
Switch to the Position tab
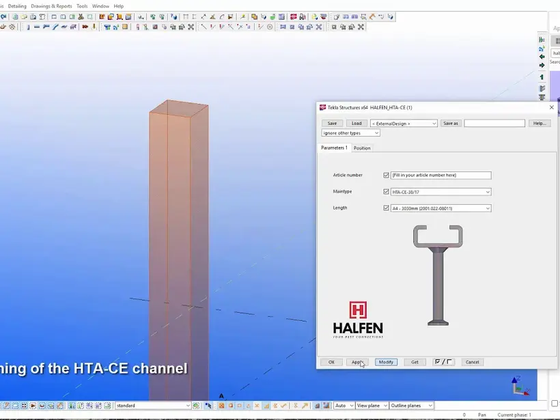[362, 148]
